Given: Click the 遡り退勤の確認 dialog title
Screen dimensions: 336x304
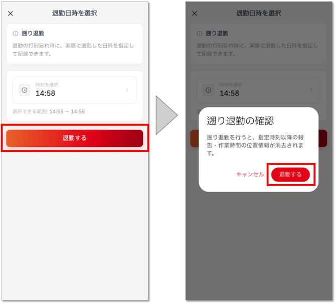Looking at the screenshot, I should (x=240, y=121).
